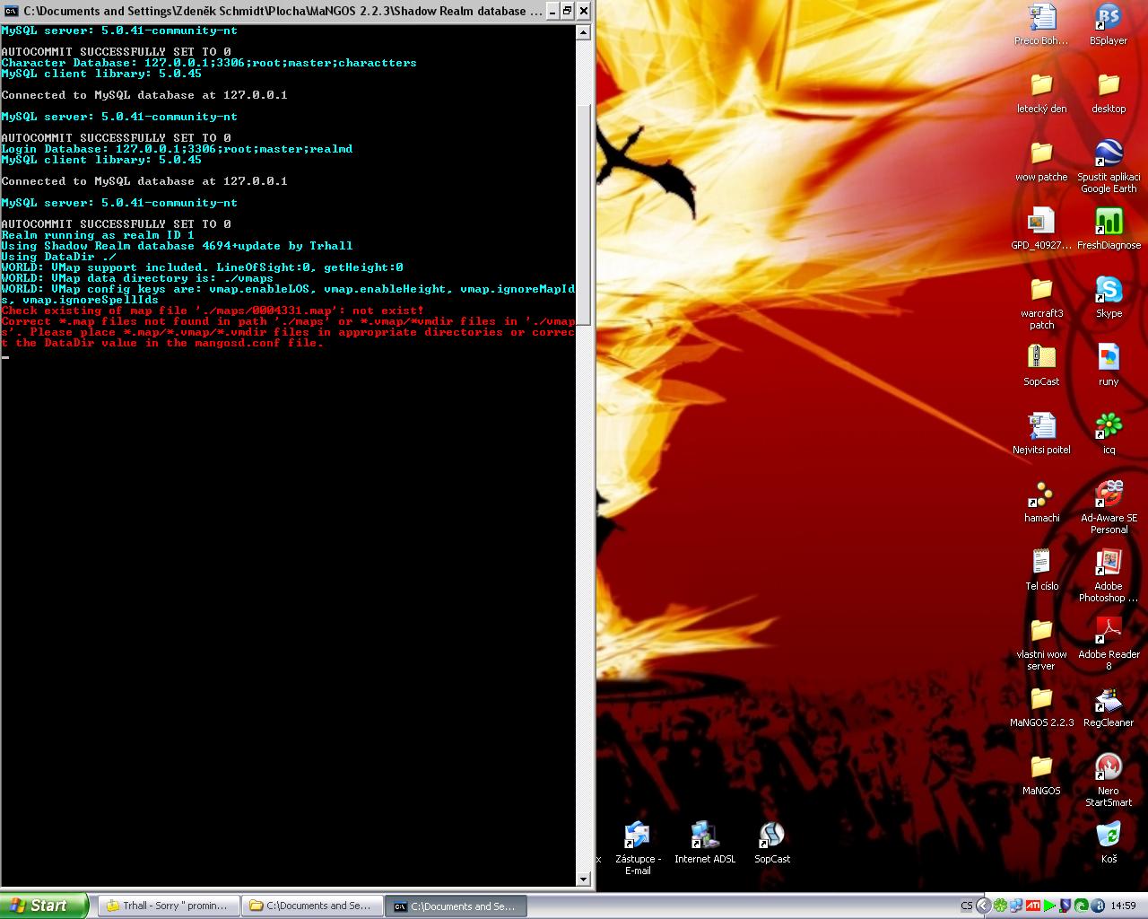This screenshot has width=1148, height=919.
Task: Open the Start menu
Action: pyautogui.click(x=44, y=906)
